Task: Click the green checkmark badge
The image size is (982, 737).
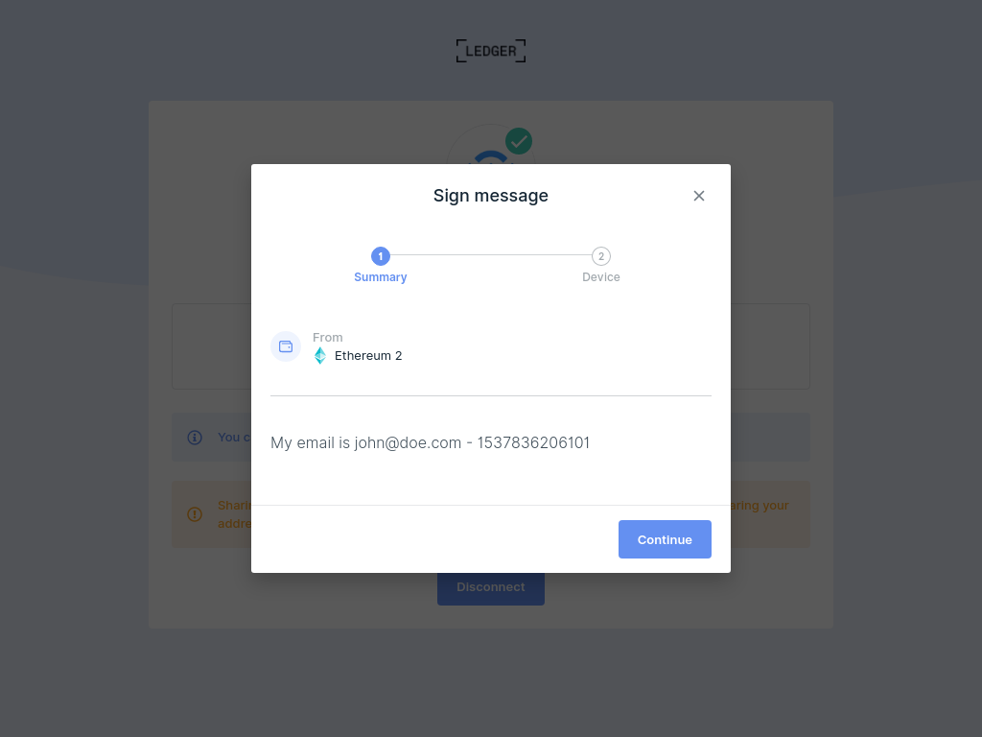Action: [x=519, y=142]
